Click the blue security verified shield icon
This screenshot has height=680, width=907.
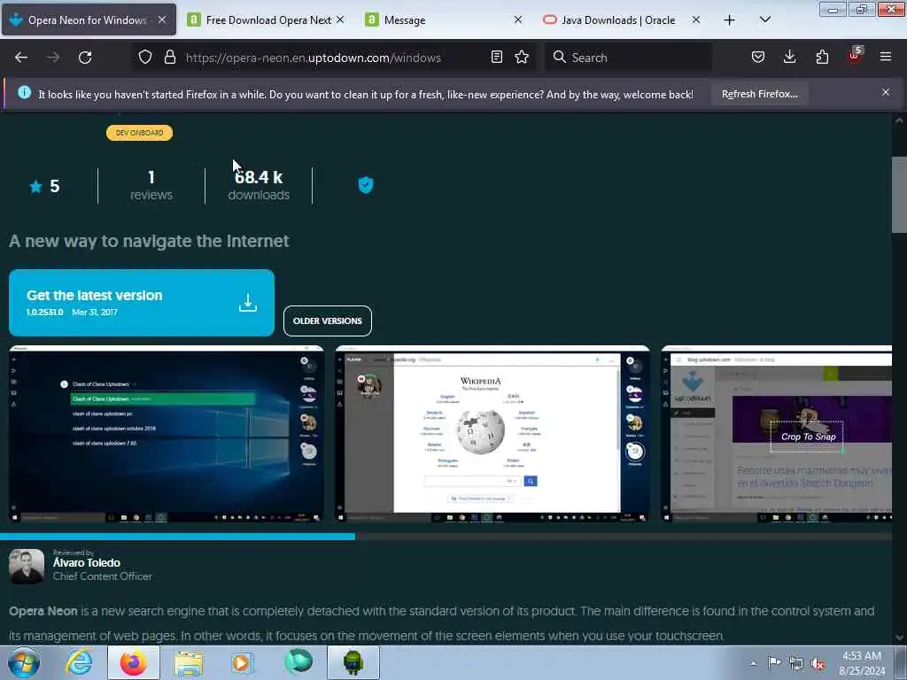(366, 185)
